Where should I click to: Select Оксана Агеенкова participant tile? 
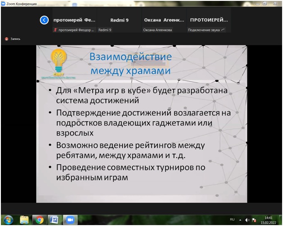(x=164, y=23)
